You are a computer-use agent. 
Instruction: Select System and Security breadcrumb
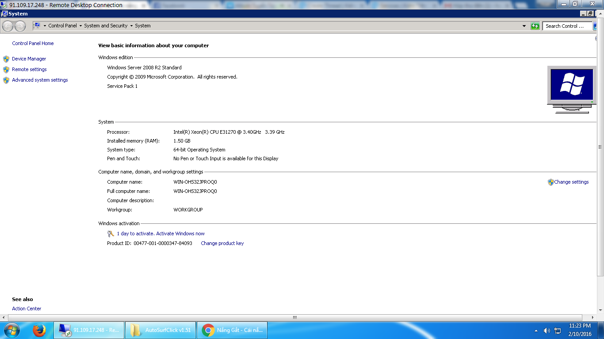[x=106, y=26]
